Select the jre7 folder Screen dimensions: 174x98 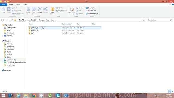tap(65, 33)
